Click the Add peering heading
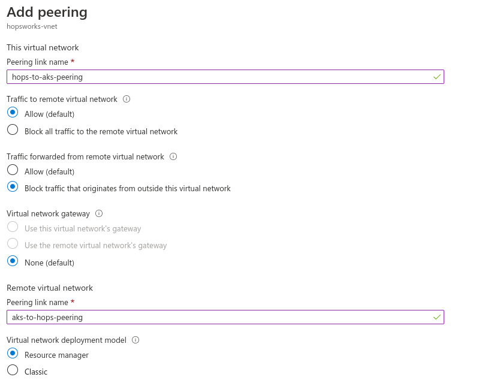 click(x=47, y=13)
